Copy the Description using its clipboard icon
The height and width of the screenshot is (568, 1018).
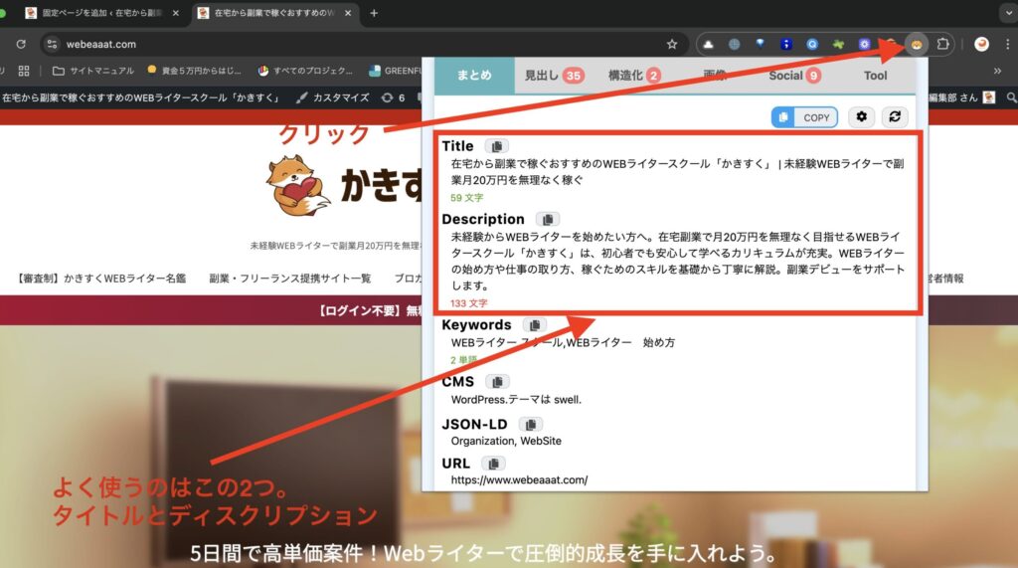pyautogui.click(x=548, y=219)
